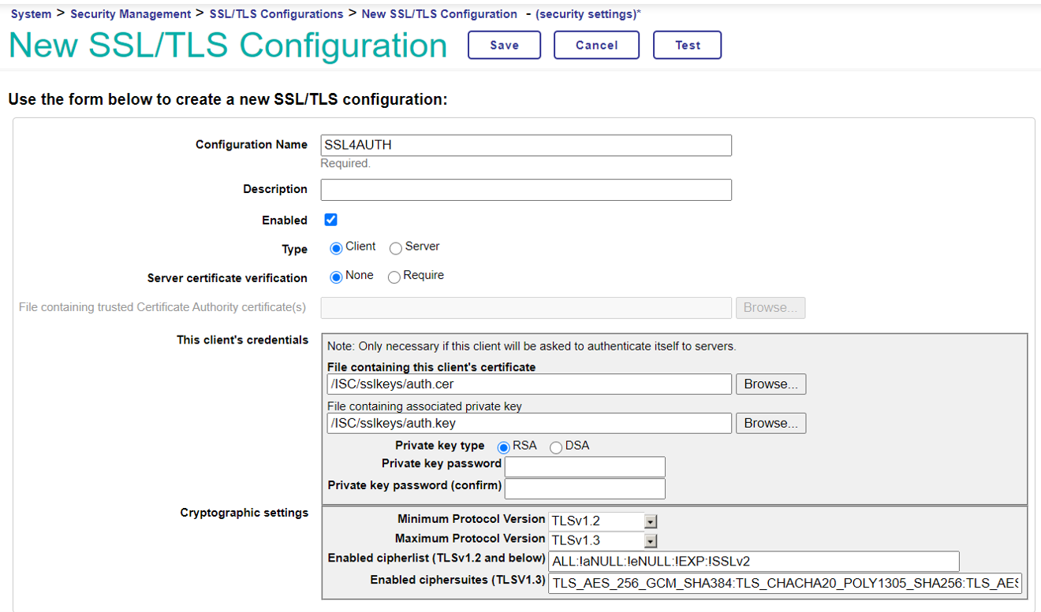Navigate to SSL/TLS Configurations breadcrumb
The image size is (1041, 612).
click(x=276, y=14)
